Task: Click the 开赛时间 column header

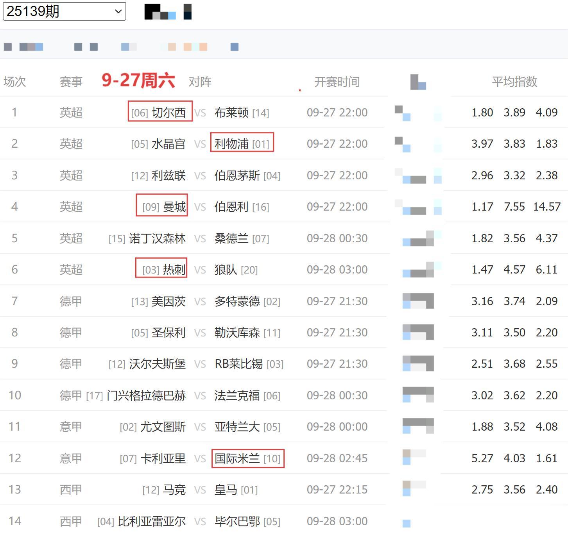Action: point(337,82)
